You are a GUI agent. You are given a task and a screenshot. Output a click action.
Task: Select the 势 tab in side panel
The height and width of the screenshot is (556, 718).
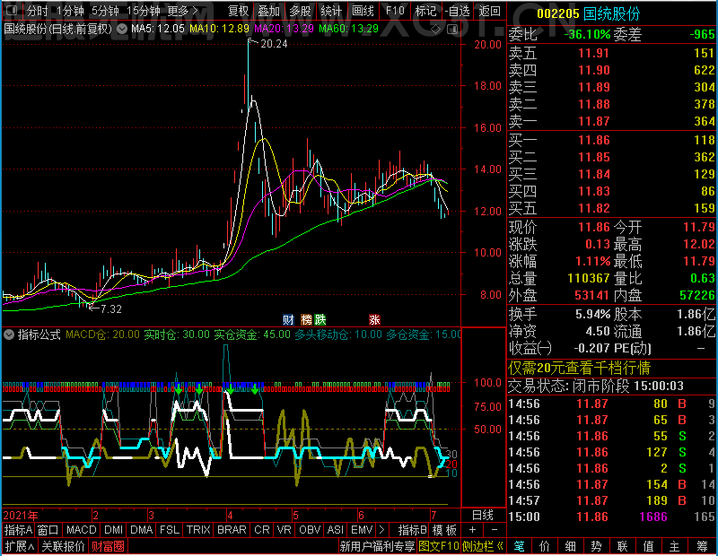coord(596,546)
